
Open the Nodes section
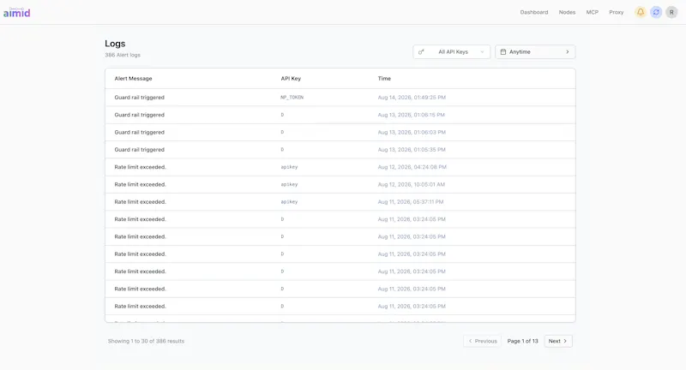[x=567, y=12]
